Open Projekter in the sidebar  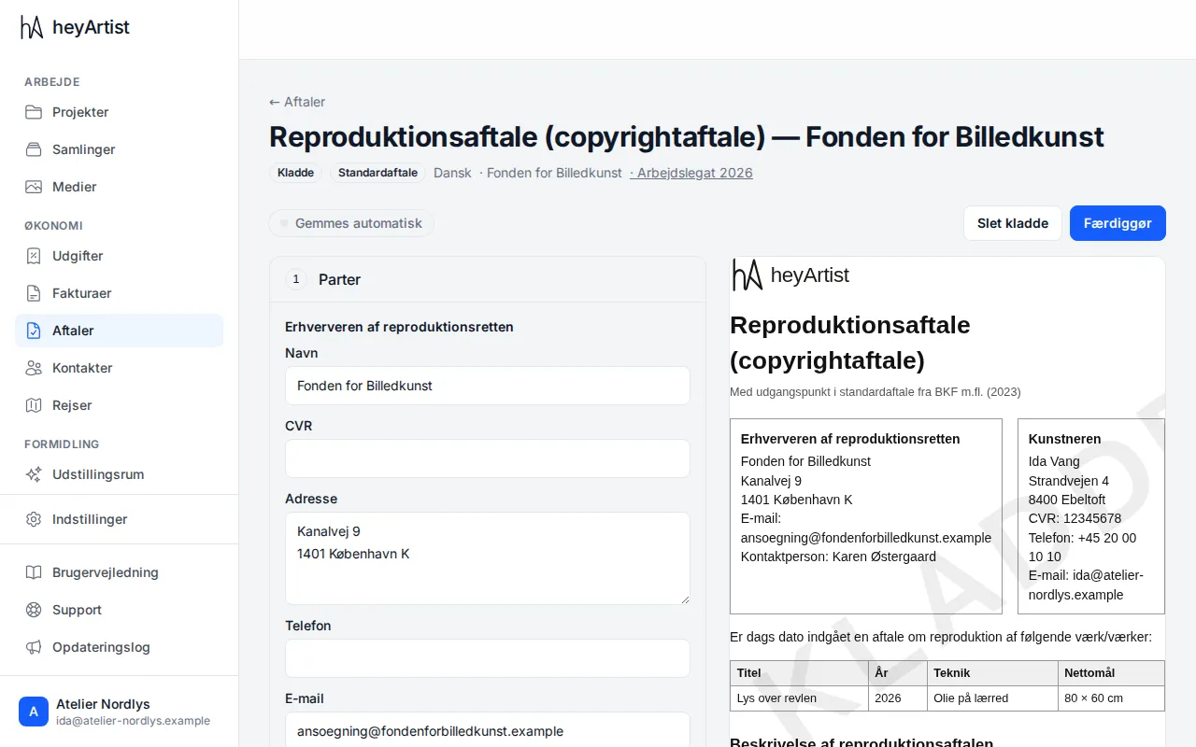coord(119,112)
